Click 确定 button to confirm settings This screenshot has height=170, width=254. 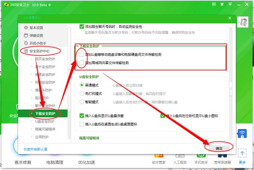pos(219,148)
